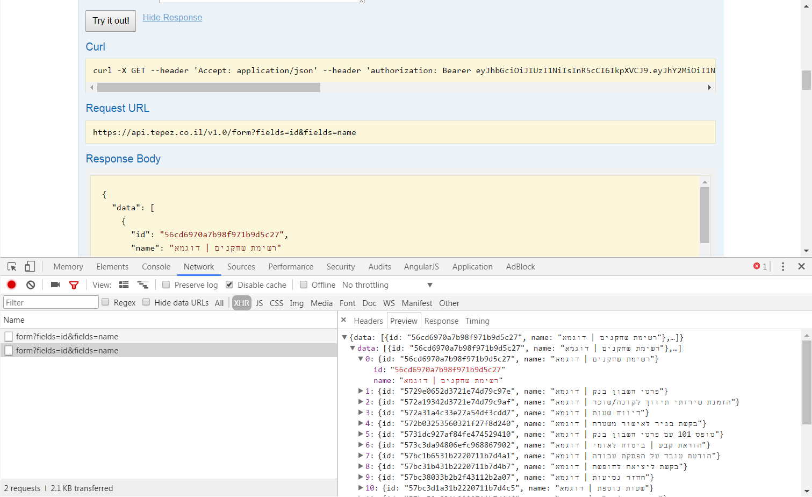Image resolution: width=812 pixels, height=497 pixels.
Task: Use large request rows view icon
Action: click(124, 285)
